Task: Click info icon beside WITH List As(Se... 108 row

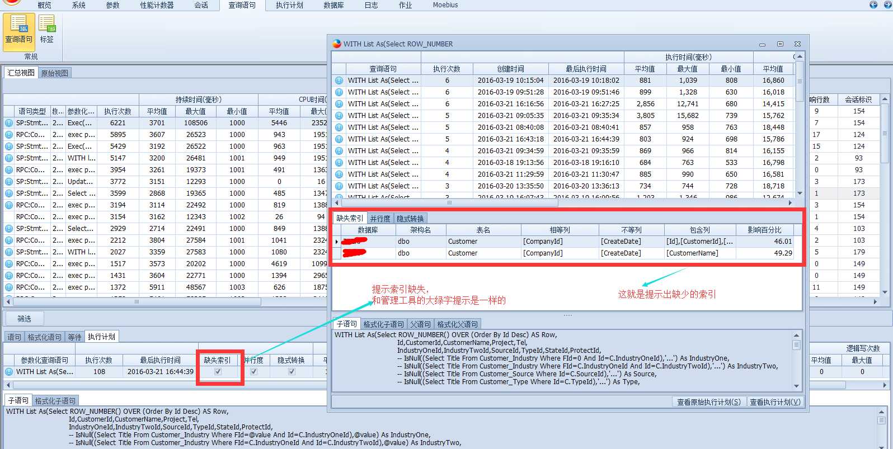Action: point(9,372)
